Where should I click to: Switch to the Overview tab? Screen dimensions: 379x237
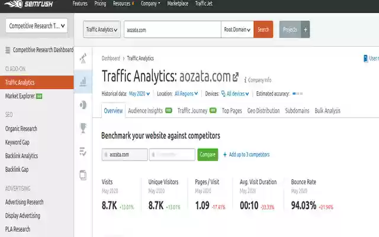(113, 111)
